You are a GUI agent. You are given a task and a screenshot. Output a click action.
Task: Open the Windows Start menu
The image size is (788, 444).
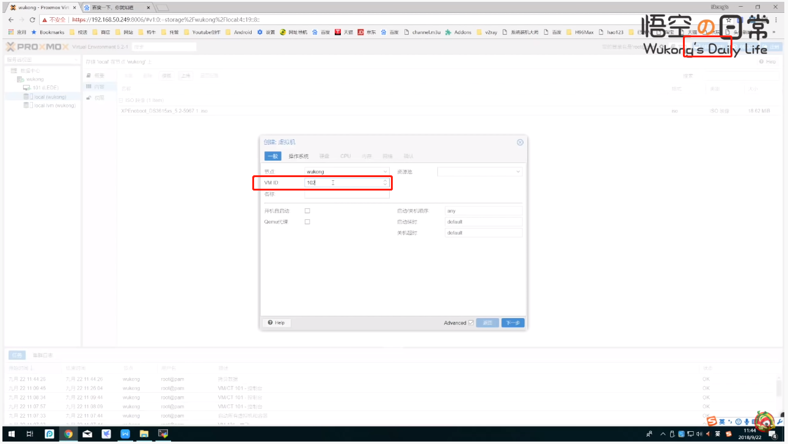[x=11, y=434]
